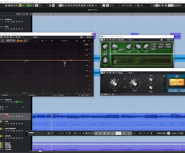Viewport: 185px width, 153px height.
Task: Click the Analog Channel bottom-left output knob
Action: [x=105, y=60]
